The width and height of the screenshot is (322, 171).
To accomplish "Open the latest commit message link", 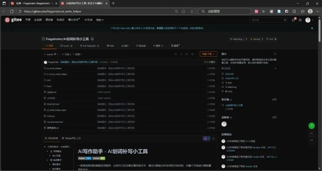I will click(x=79, y=62).
